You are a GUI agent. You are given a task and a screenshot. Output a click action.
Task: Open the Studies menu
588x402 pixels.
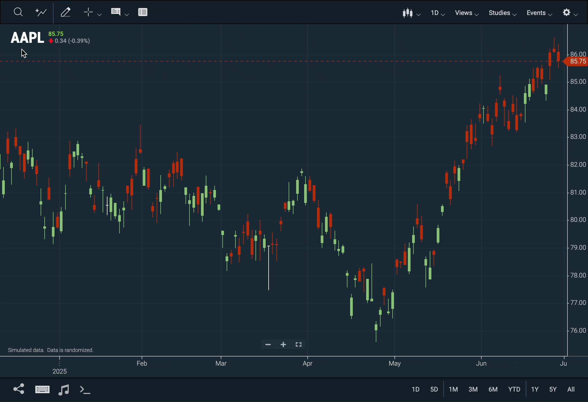point(503,13)
